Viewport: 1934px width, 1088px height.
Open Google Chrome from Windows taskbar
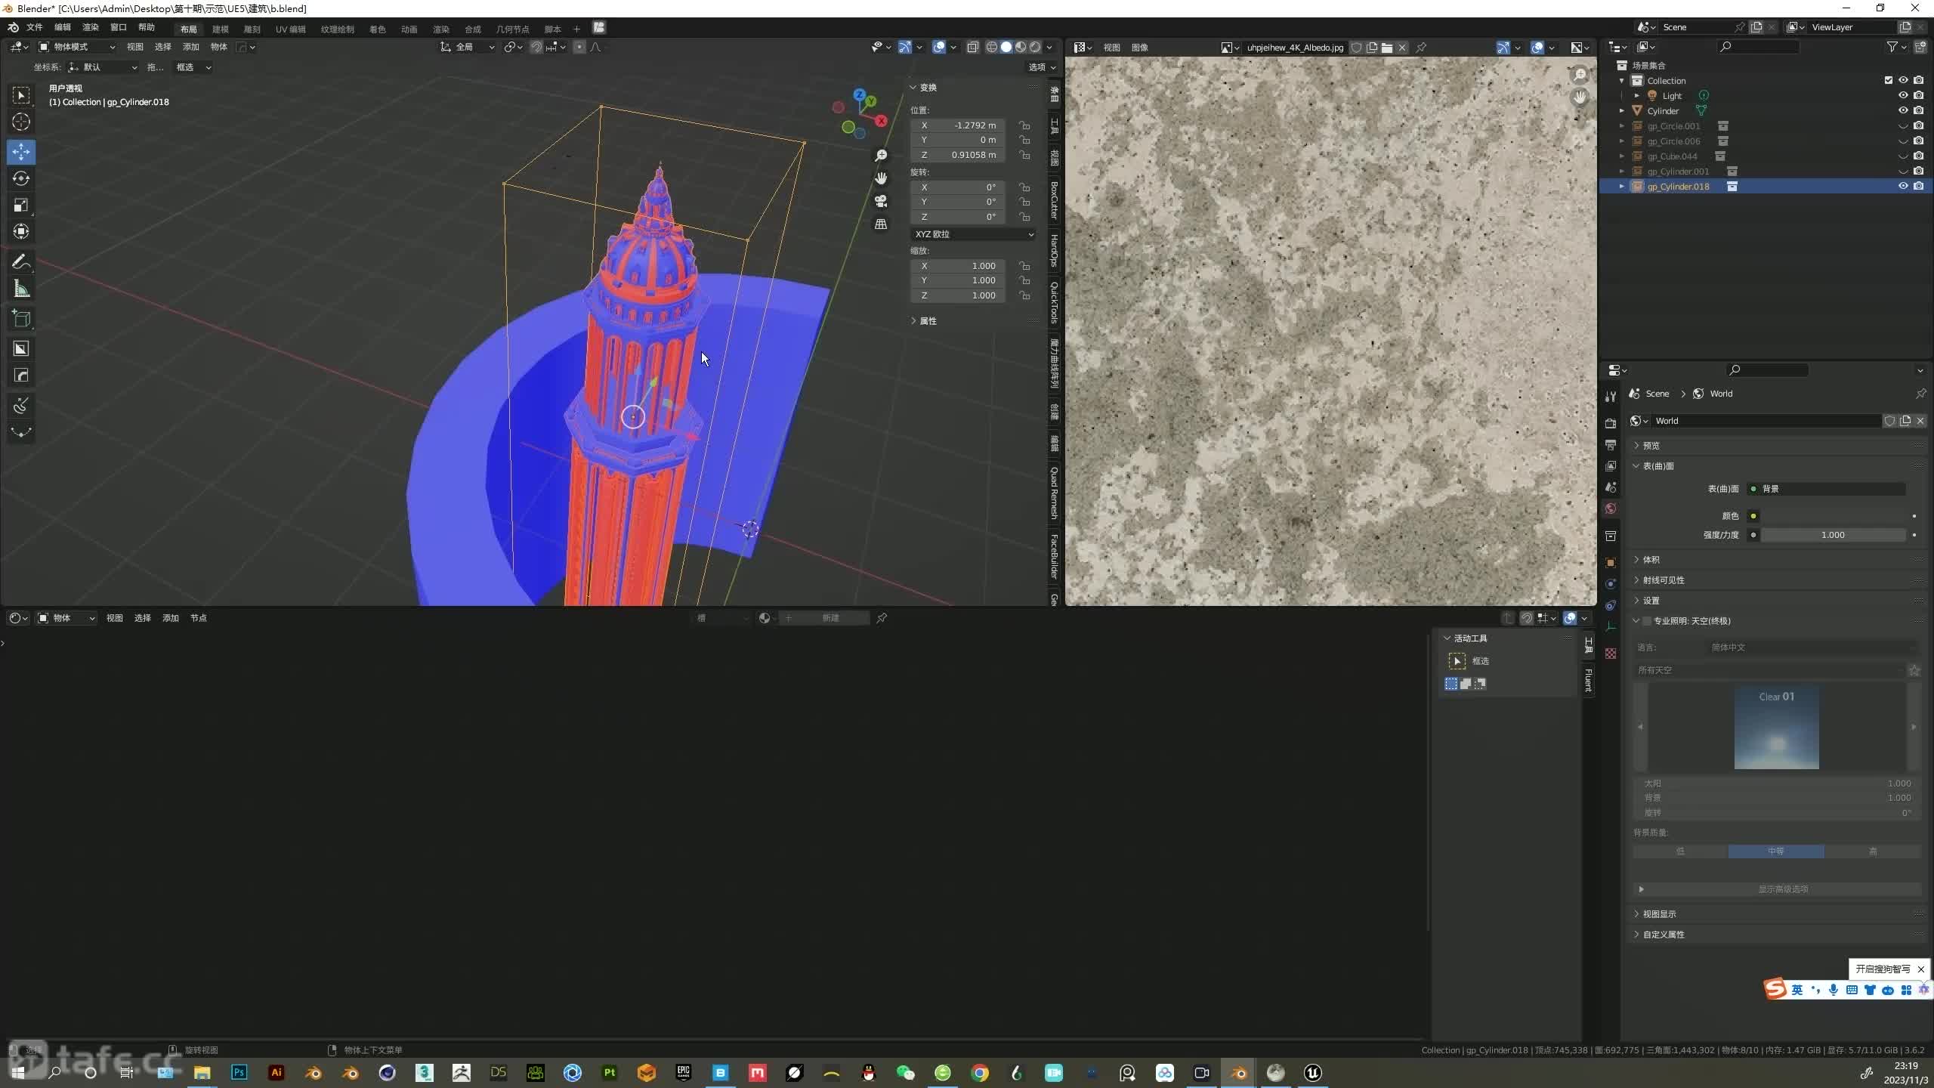click(x=980, y=1073)
